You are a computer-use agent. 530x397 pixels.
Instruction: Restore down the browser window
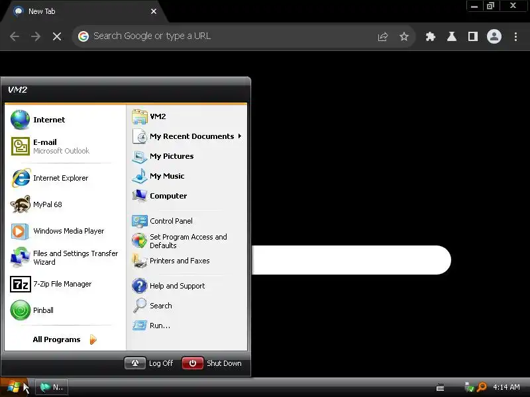(x=490, y=6)
